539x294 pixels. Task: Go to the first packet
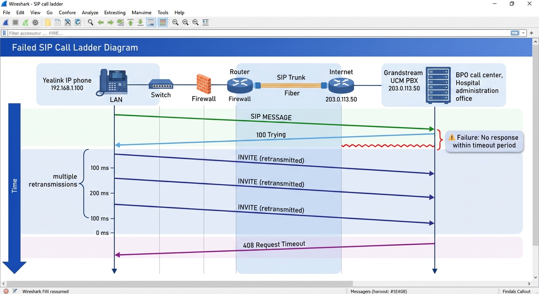coord(131,23)
